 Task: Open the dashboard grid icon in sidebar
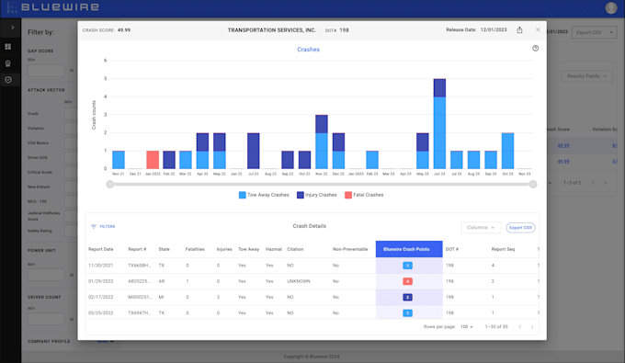click(8, 47)
